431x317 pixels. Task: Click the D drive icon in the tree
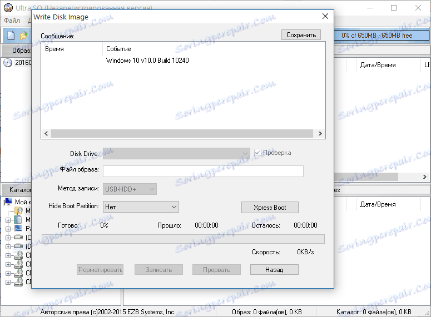tap(18, 246)
